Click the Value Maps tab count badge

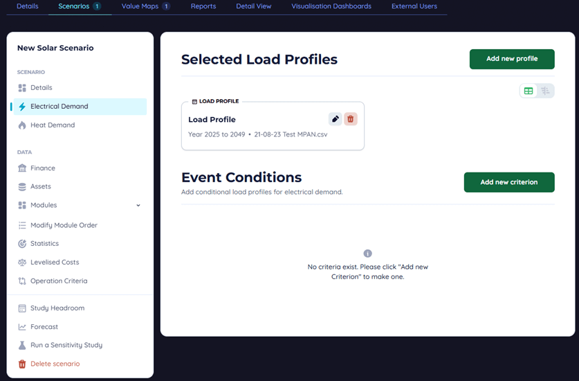coord(166,6)
